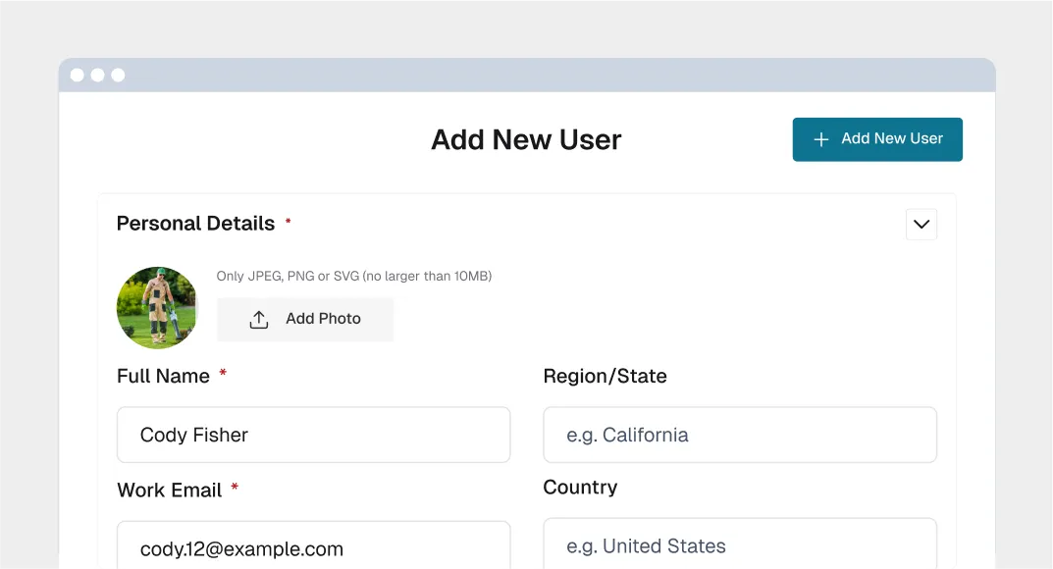Focus the Full Name field containing Cody Fisher

pos(313,435)
